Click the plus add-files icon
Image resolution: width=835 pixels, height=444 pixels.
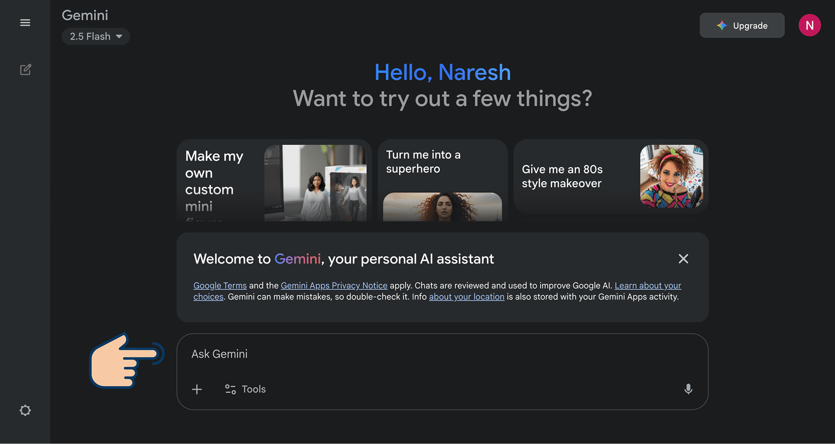(x=197, y=389)
